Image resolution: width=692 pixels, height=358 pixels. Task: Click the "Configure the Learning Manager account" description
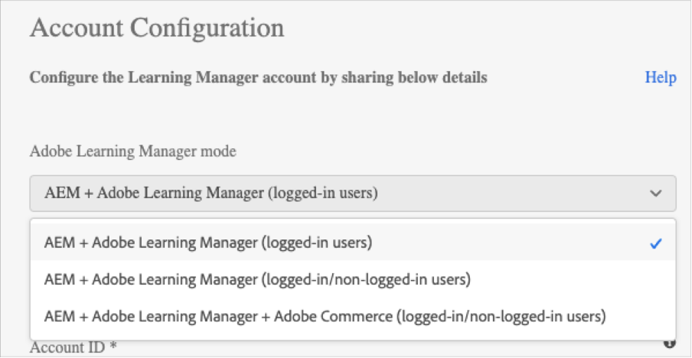(x=258, y=78)
